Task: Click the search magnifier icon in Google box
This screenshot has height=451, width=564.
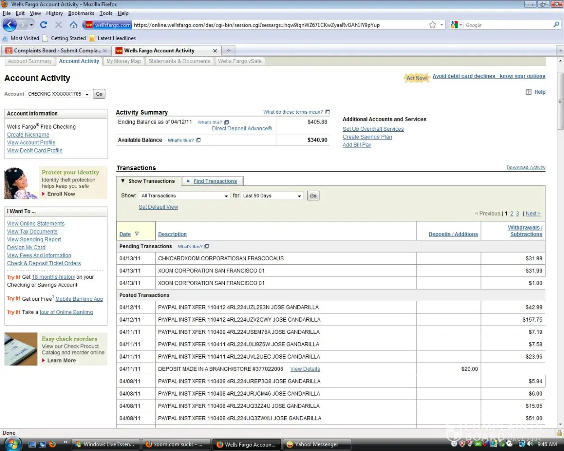Action: [556, 25]
